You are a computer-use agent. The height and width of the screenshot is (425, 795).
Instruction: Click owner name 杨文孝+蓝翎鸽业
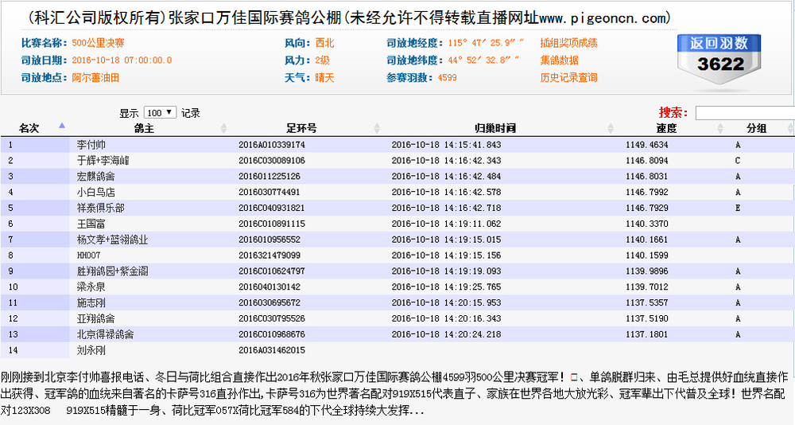(112, 240)
